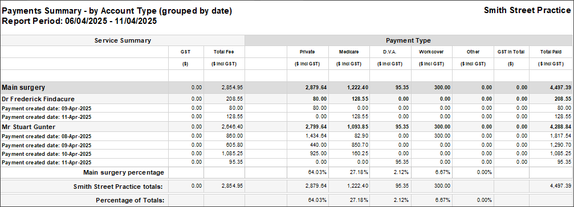
Task: Click the Payment Type header
Action: click(x=408, y=40)
